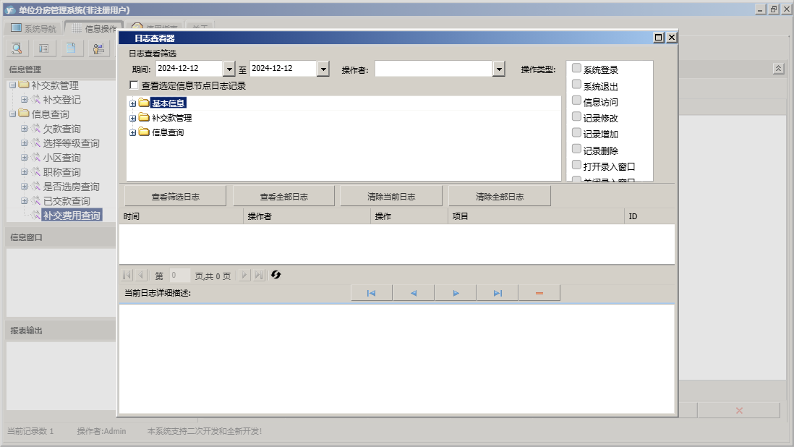Enable 查看选定信息节点日志记录 checkbox
This screenshot has height=447, width=794.
pyautogui.click(x=135, y=85)
